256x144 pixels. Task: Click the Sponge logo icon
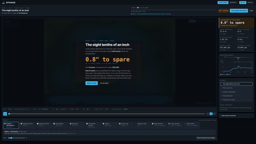pos(3,3)
